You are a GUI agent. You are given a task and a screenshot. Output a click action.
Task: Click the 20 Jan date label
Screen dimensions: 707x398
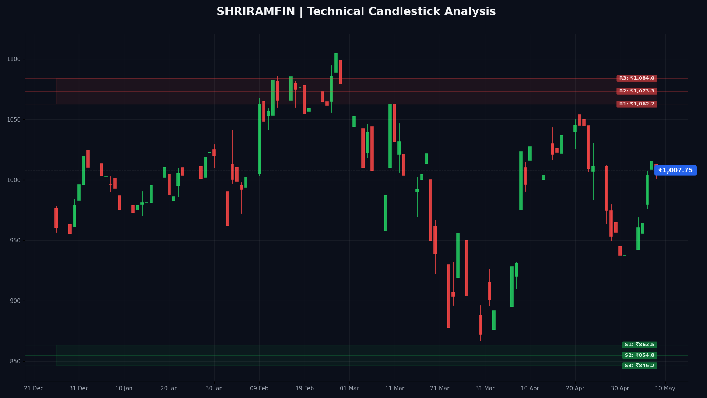169,388
